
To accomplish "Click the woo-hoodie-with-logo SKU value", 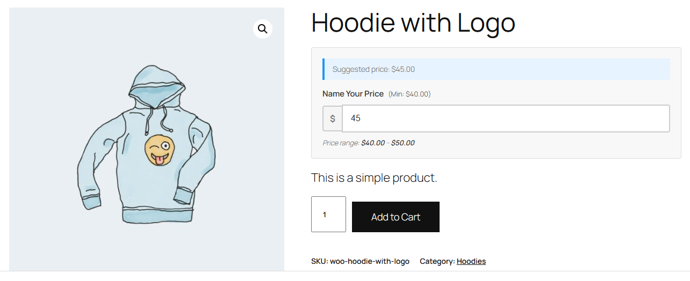I will [x=370, y=261].
